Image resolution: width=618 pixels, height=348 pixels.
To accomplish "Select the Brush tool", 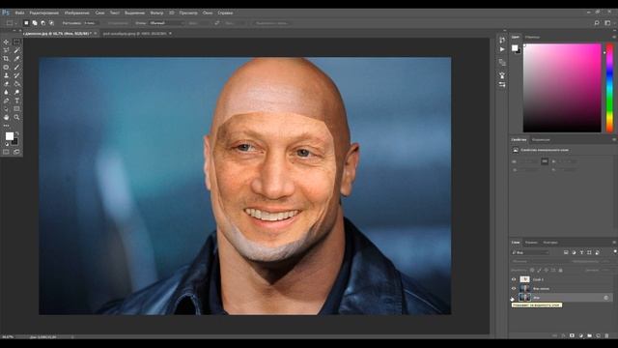I will [x=16, y=67].
